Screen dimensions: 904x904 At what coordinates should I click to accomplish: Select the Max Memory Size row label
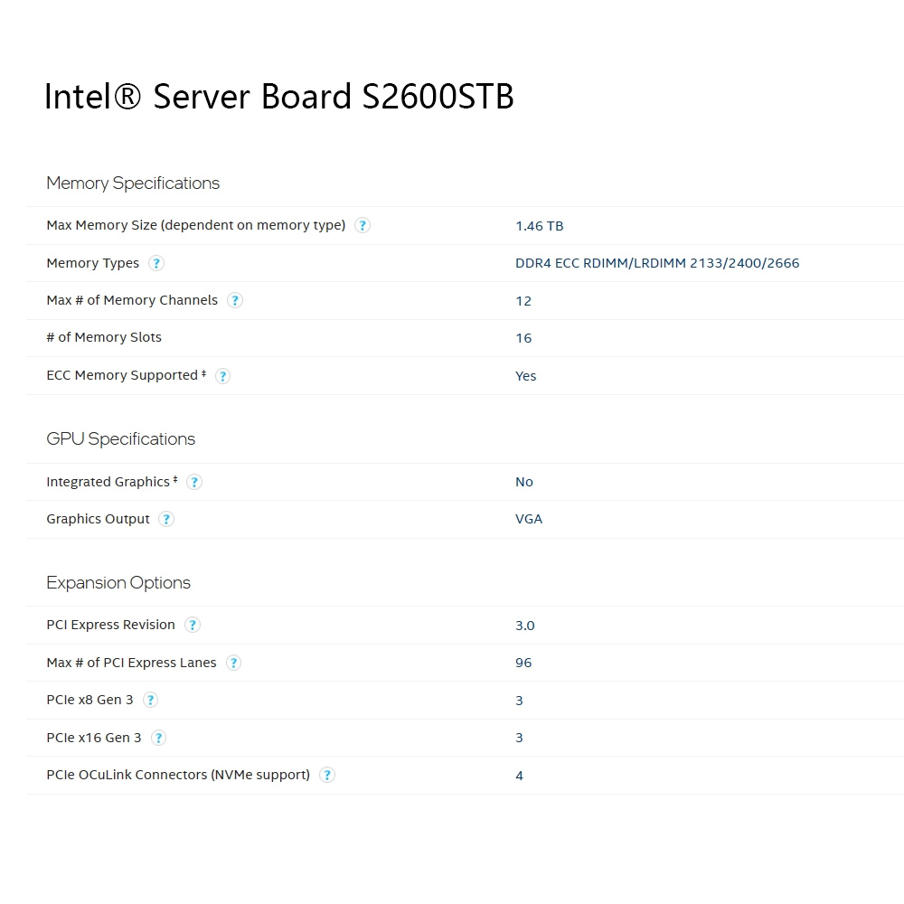196,225
